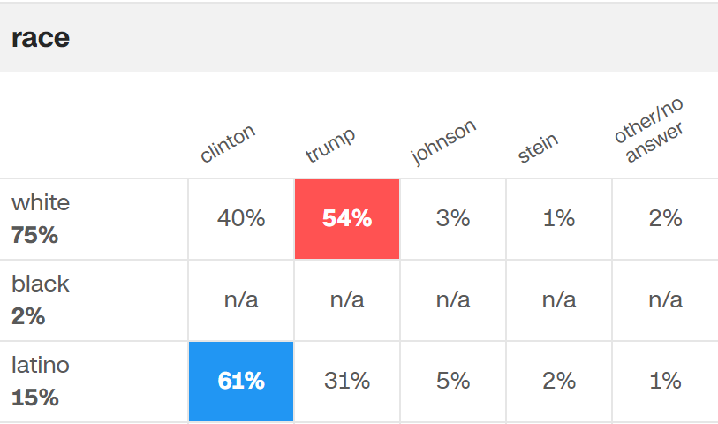Click the 'race' section header
The width and height of the screenshot is (718, 424).
pyautogui.click(x=41, y=38)
